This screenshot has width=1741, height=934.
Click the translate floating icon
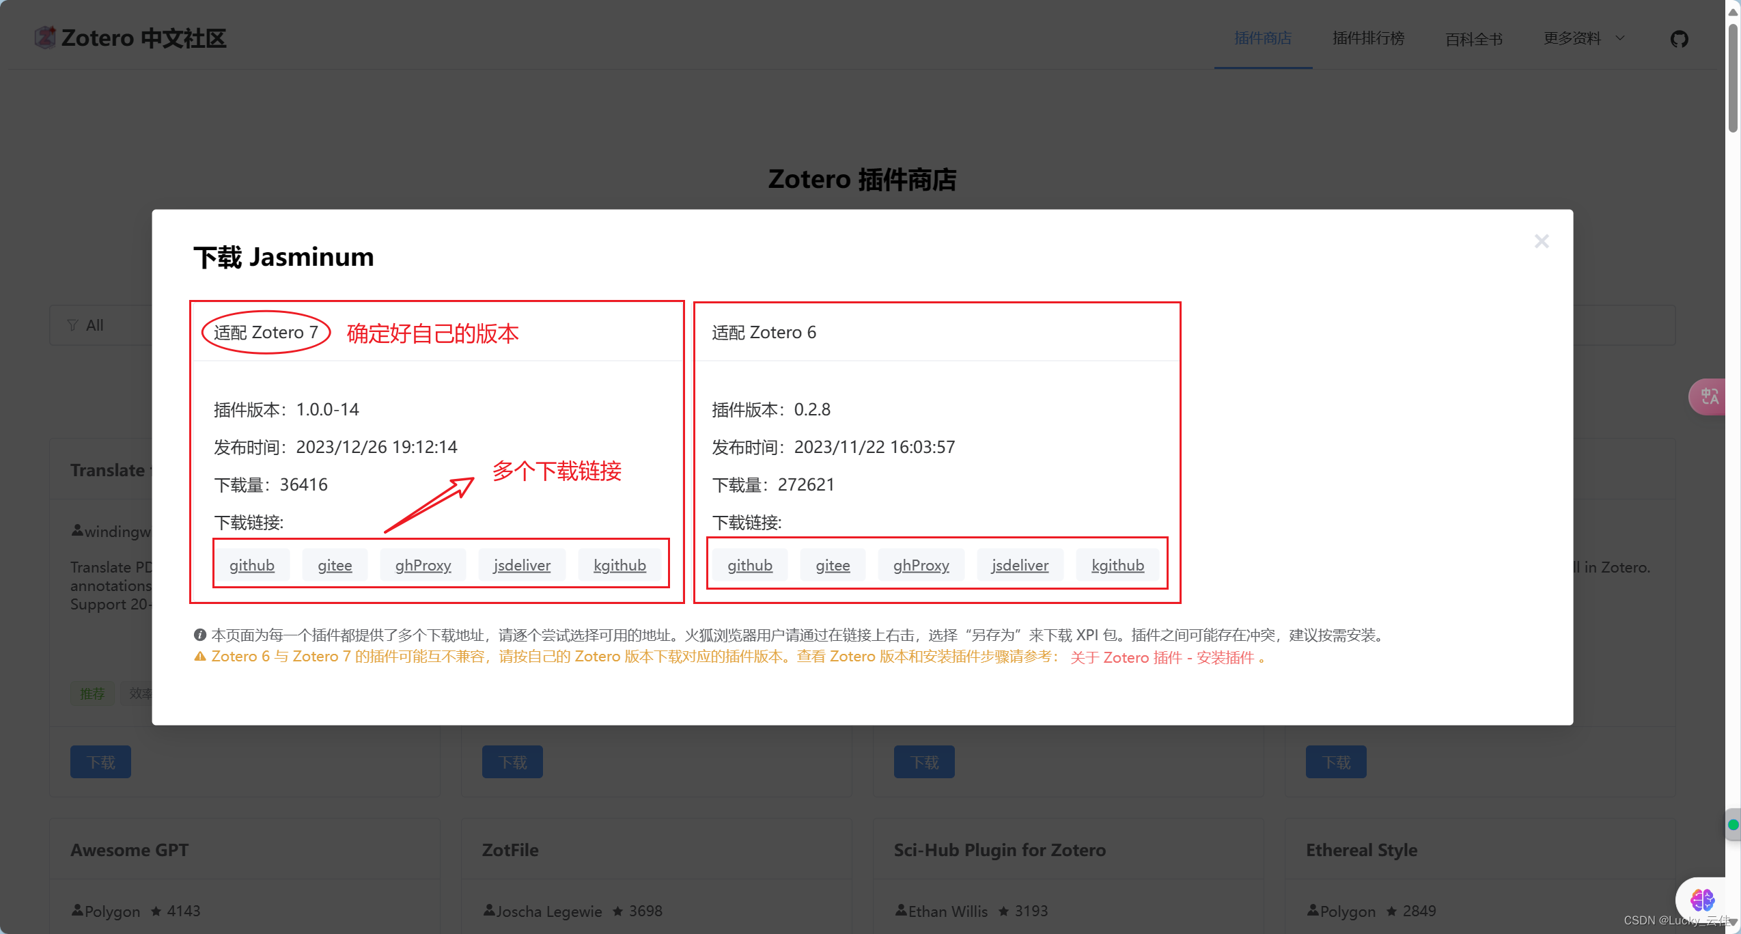1709,396
